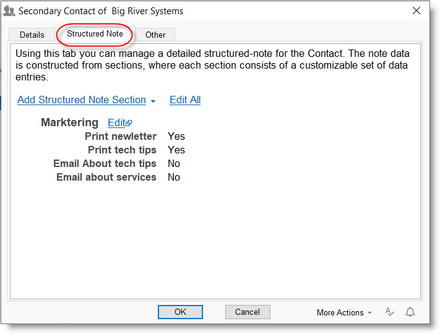The image size is (440, 334).
Task: Switch to the Details tab
Action: coord(32,35)
